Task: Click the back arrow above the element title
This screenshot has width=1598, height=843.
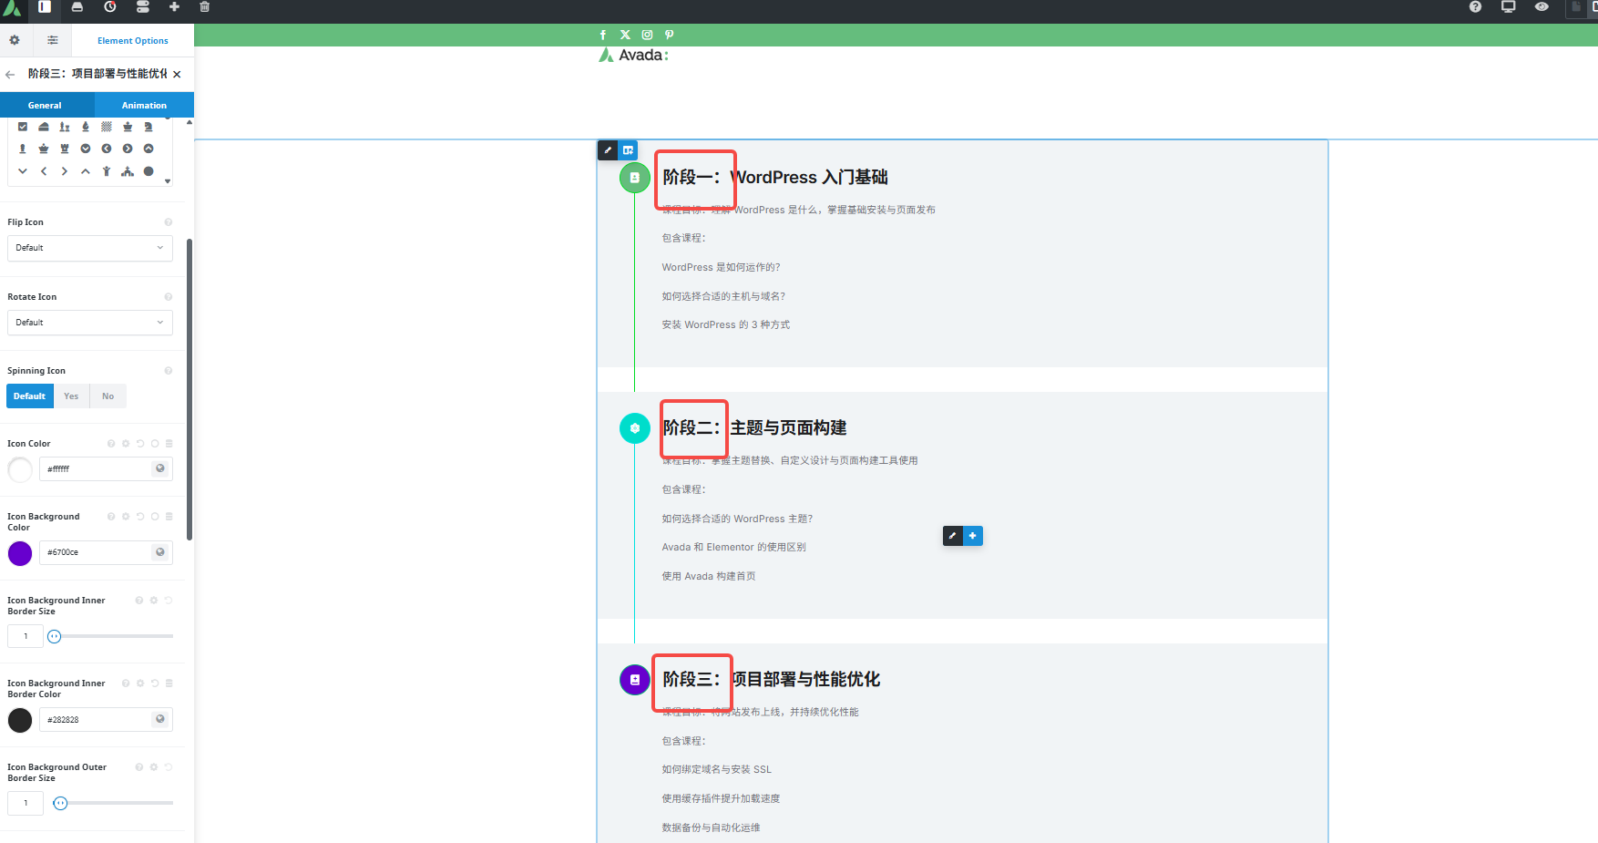Action: (10, 74)
